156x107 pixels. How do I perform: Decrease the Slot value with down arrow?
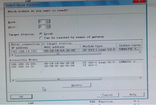(x=48, y=27)
